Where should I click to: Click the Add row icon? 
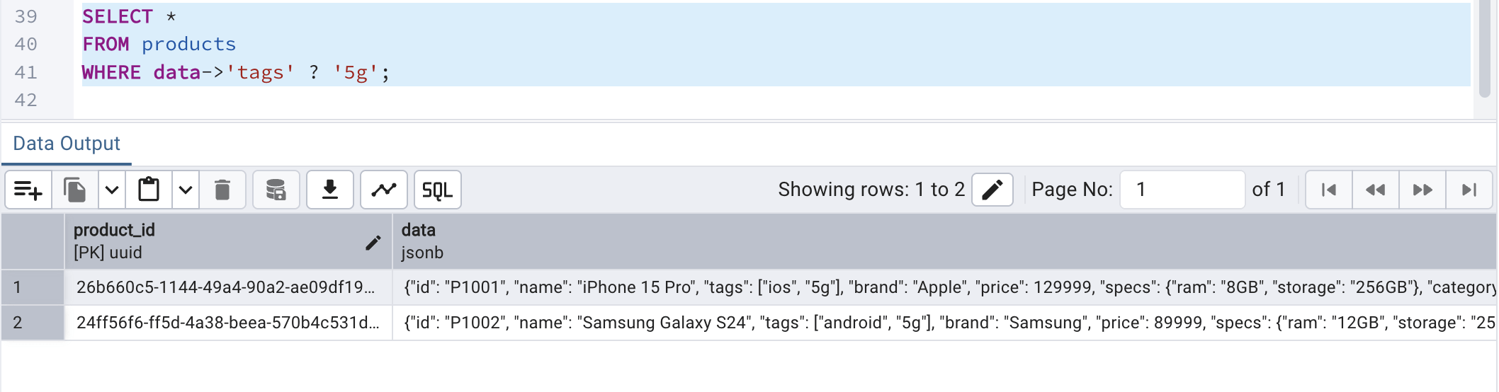[28, 190]
